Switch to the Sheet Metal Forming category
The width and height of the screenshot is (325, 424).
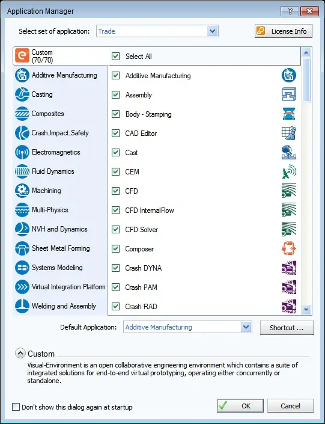click(61, 248)
